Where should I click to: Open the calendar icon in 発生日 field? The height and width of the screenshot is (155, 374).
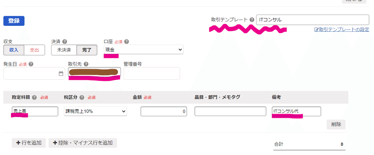coord(61,74)
